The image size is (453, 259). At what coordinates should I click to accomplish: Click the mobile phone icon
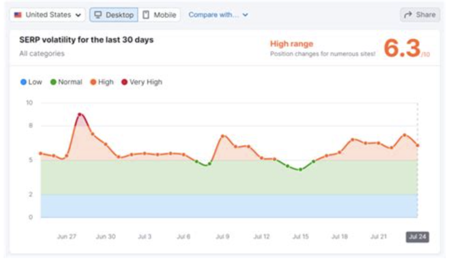pyautogui.click(x=146, y=15)
